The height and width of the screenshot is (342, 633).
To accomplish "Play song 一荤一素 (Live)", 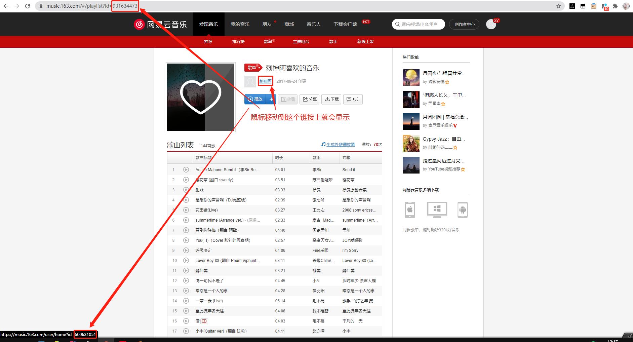I will [186, 301].
